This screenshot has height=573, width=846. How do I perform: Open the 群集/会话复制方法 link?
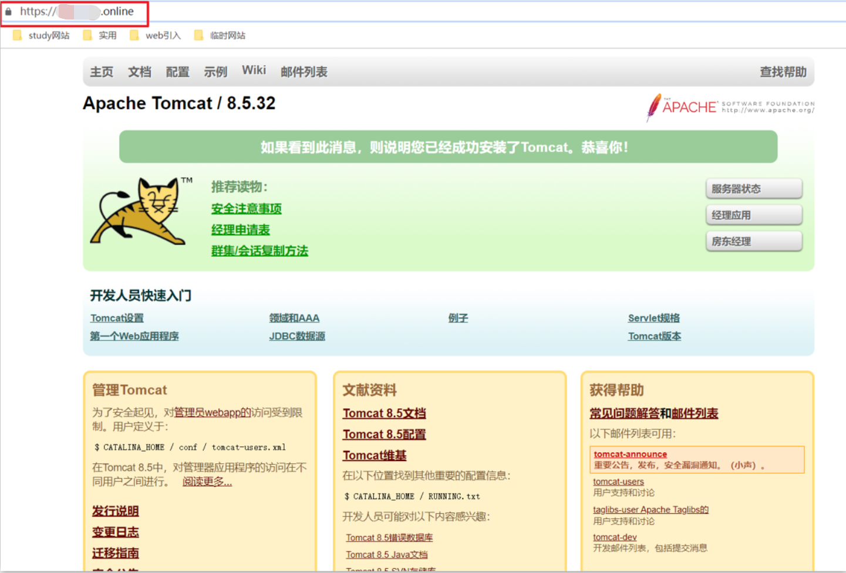[x=259, y=251]
